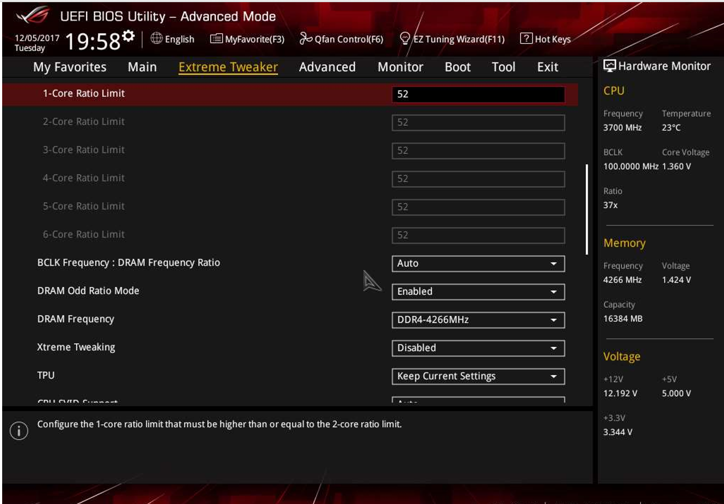
Task: Click the 3-Core Ratio Limit value field
Action: pos(478,150)
